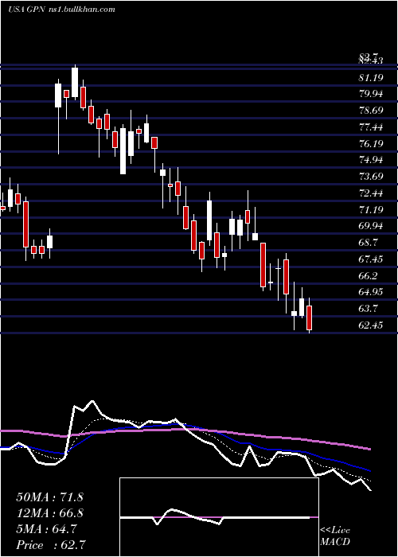The height and width of the screenshot is (557, 398).
Task: Click the 73.69 price axis label
Action: [371, 177]
